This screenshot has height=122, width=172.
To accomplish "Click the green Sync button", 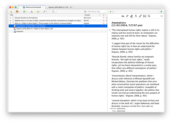I will click(161, 11).
